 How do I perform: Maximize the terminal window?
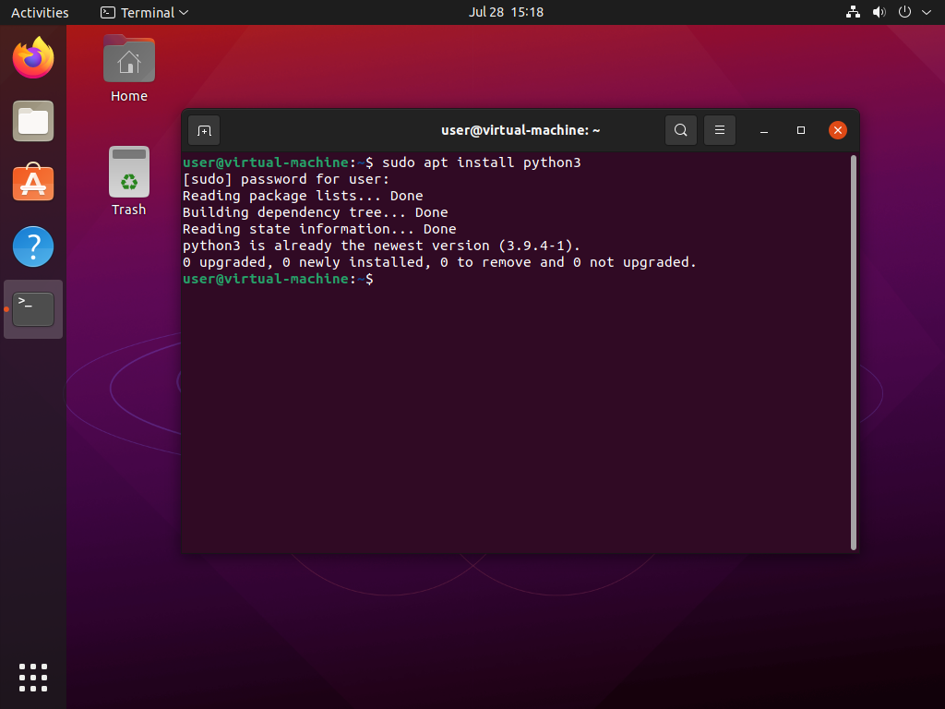click(x=801, y=130)
